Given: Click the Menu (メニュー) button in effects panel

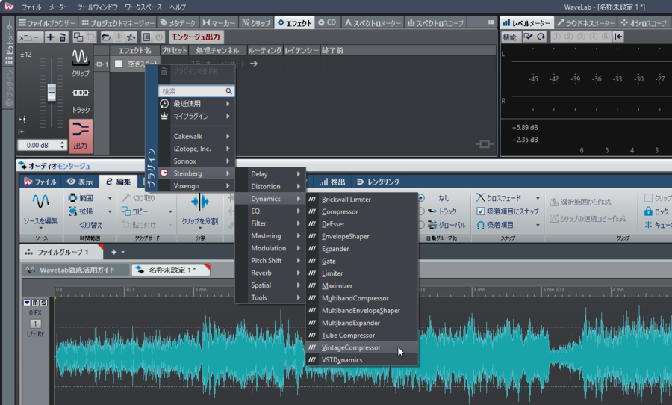Looking at the screenshot, I should coord(29,37).
